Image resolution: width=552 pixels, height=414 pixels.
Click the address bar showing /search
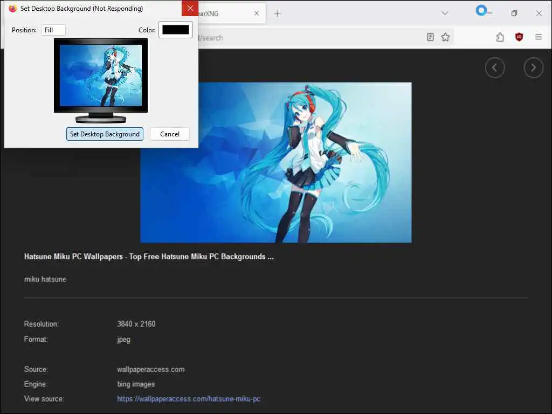pyautogui.click(x=310, y=37)
